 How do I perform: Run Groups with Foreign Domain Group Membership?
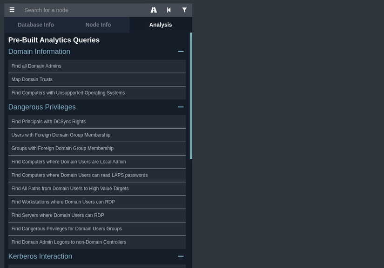97,148
